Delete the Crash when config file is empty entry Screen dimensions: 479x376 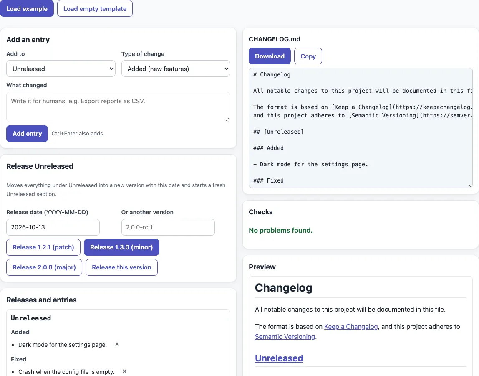click(124, 371)
